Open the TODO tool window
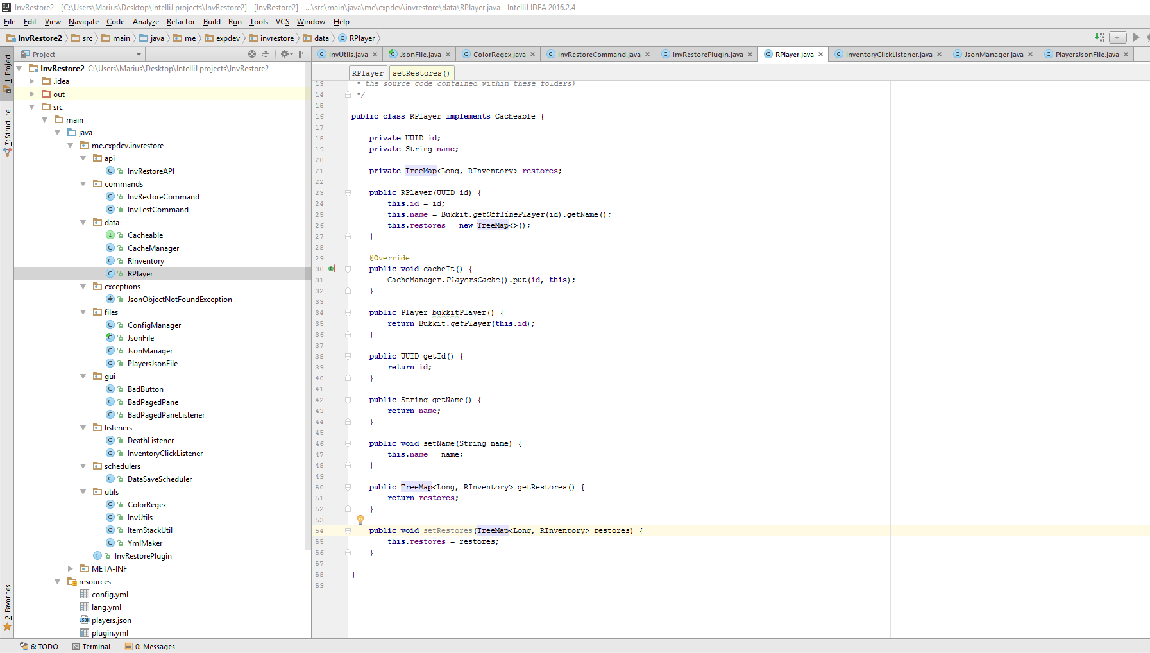Image resolution: width=1150 pixels, height=653 pixels. coord(39,646)
